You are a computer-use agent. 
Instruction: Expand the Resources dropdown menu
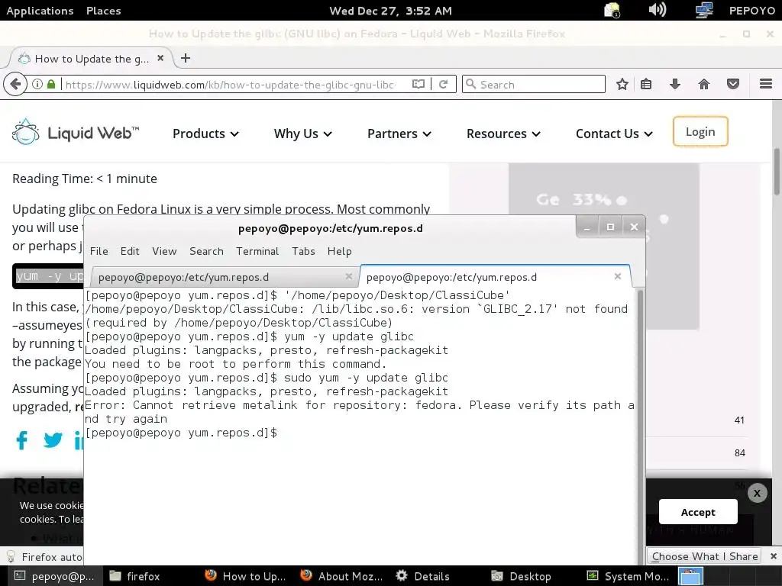point(503,134)
